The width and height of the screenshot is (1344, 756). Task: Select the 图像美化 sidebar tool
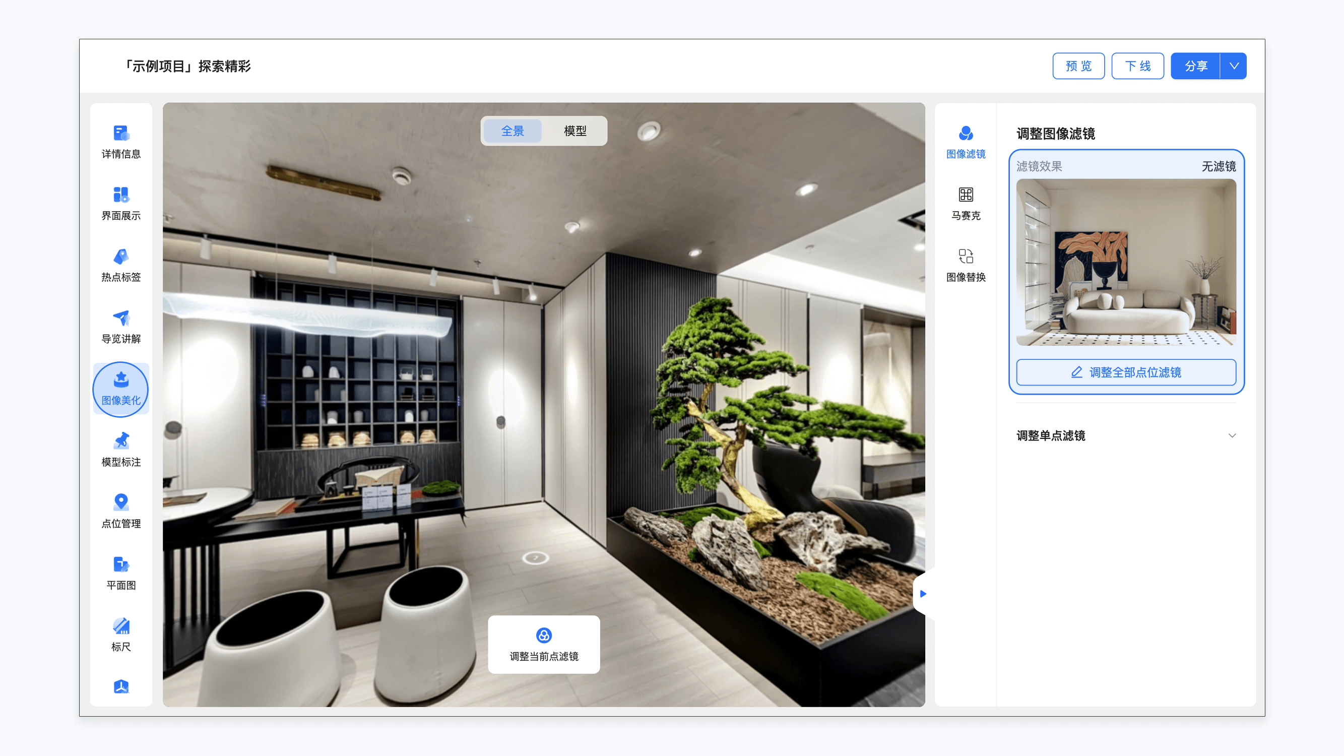click(121, 389)
